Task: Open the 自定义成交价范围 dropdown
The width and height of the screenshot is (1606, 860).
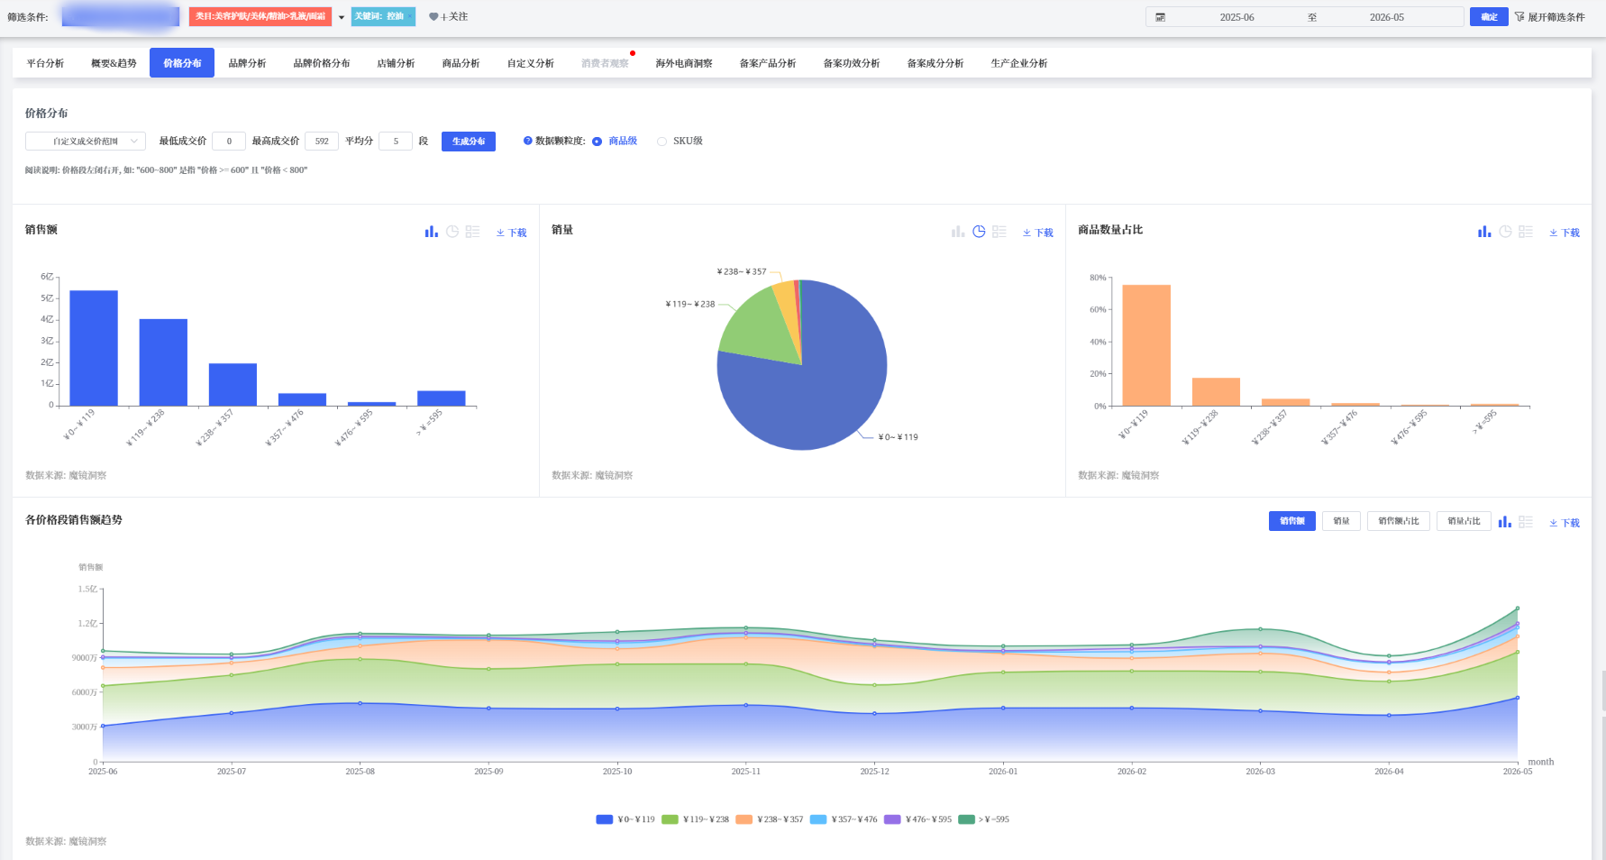Action: [x=86, y=142]
